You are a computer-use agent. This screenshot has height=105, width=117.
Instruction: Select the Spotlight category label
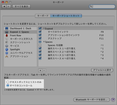[15, 49]
